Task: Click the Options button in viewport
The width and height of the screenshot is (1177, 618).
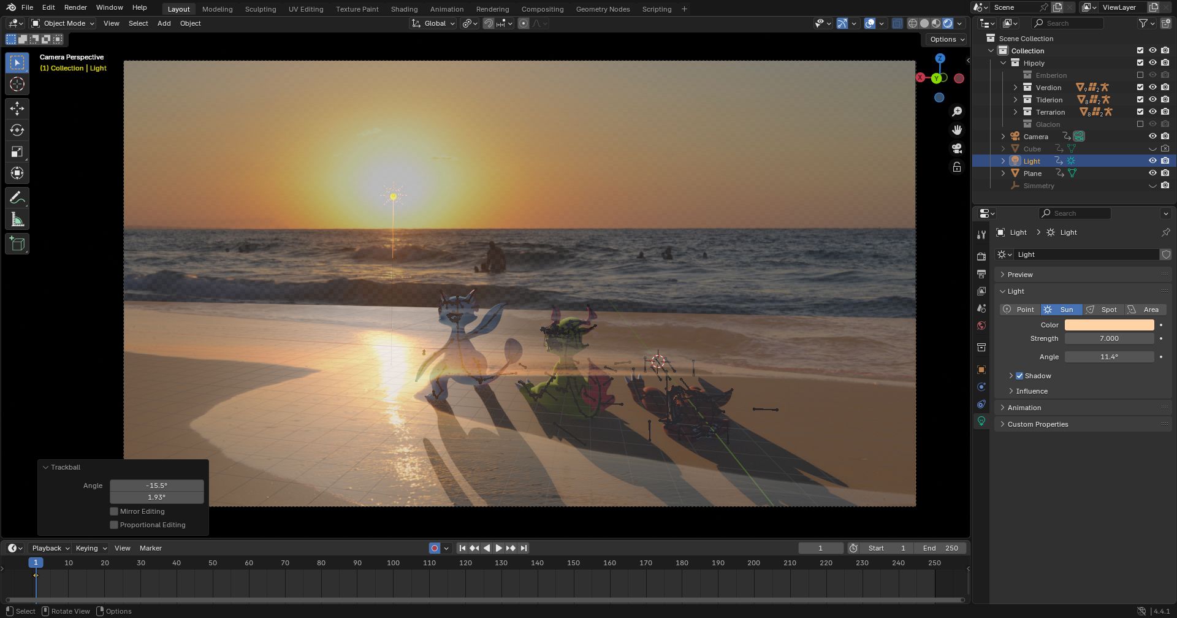Action: coord(947,39)
